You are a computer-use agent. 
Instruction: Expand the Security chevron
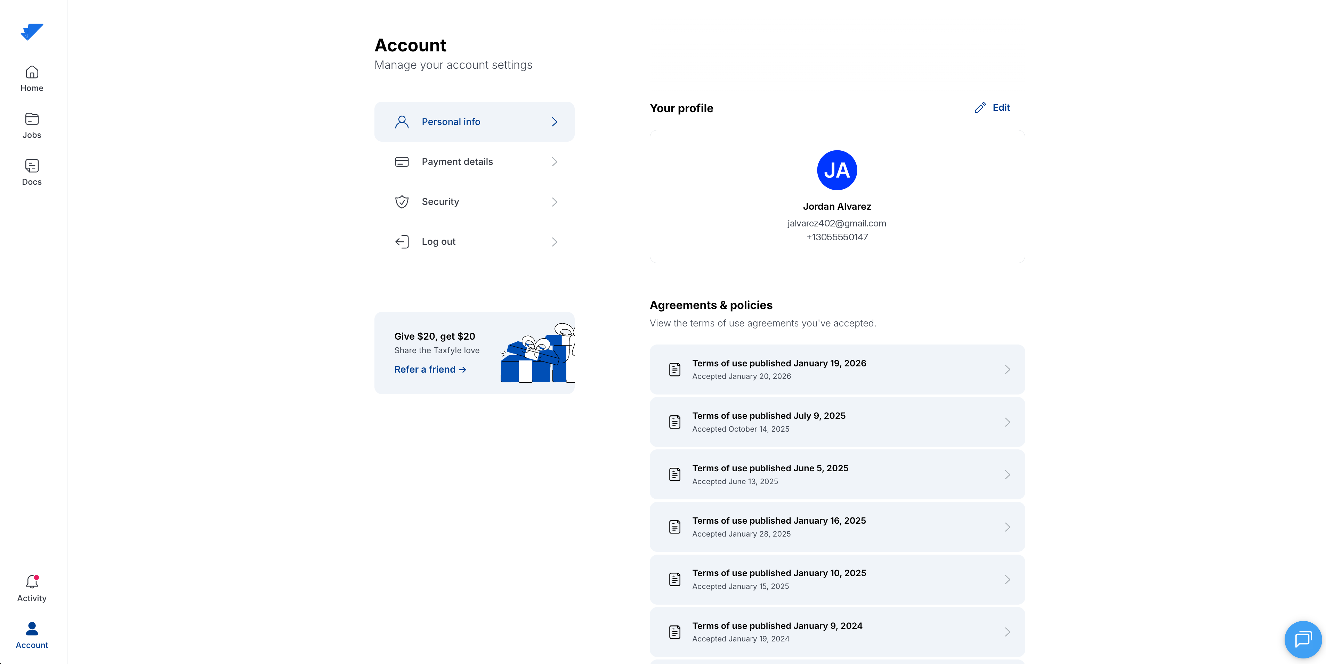click(x=555, y=202)
